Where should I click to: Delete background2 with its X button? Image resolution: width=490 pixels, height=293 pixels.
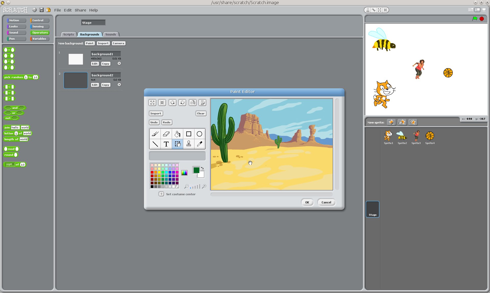point(119,85)
